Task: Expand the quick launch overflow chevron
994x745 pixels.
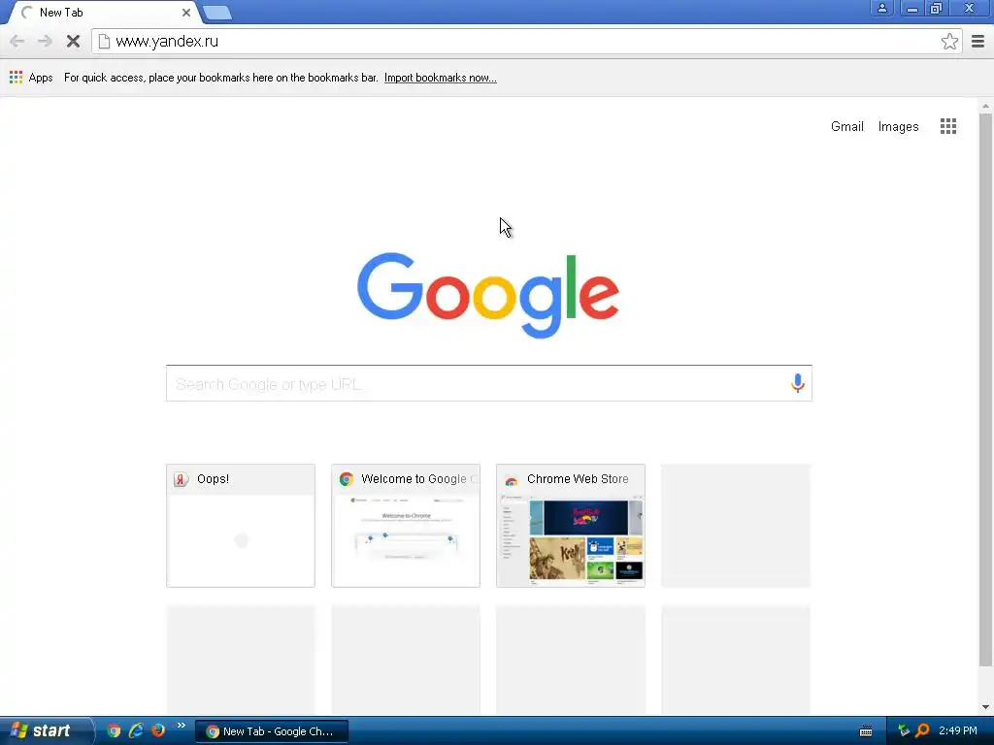Action: (182, 726)
